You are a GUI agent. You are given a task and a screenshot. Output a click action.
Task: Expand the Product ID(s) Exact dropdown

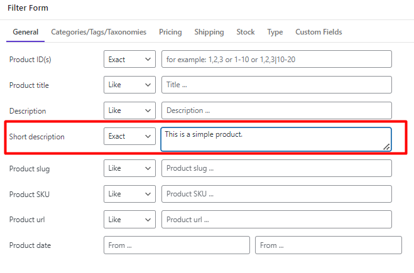pyautogui.click(x=129, y=59)
